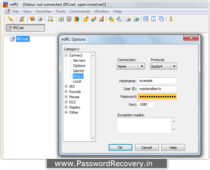Open the Colors crayons icon
Image resolution: width=210 pixels, height=170 pixels.
77,19
